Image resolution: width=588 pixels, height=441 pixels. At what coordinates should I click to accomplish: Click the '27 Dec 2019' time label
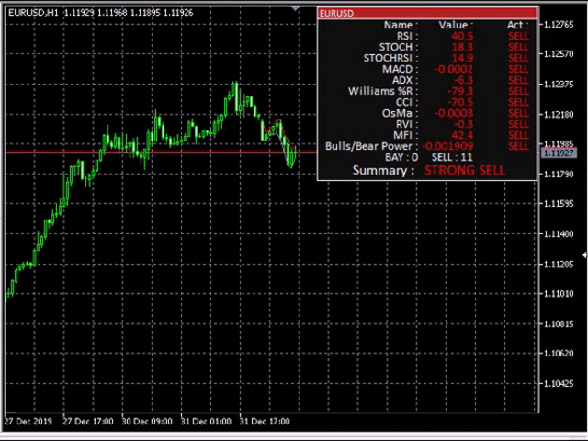[28, 421]
